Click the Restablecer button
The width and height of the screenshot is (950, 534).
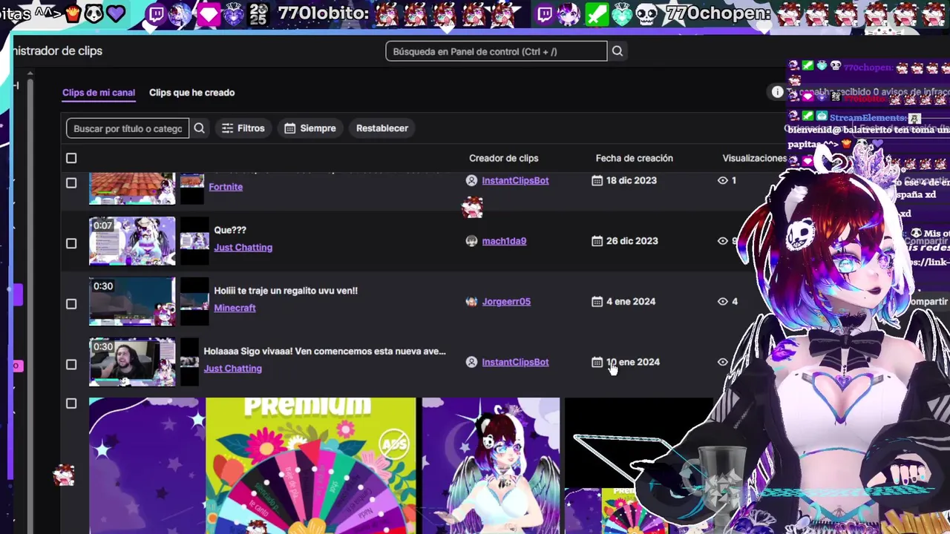click(382, 128)
